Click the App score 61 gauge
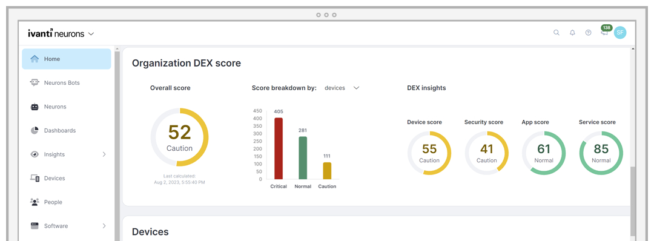 click(543, 153)
